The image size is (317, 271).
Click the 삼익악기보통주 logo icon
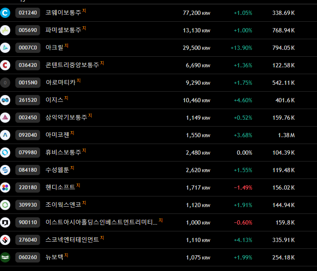coord(5,118)
